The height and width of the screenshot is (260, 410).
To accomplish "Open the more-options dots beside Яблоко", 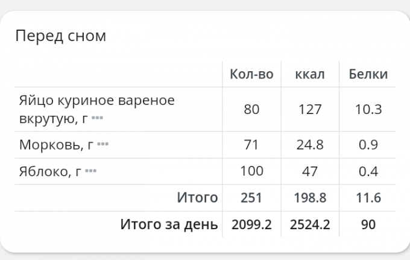I will pos(90,171).
